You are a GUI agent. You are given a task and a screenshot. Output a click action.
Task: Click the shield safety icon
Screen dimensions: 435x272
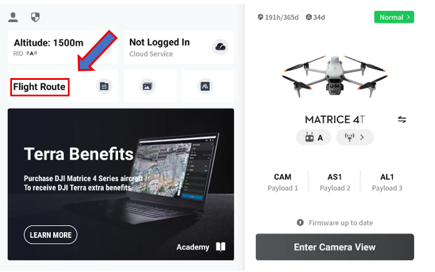tap(35, 17)
